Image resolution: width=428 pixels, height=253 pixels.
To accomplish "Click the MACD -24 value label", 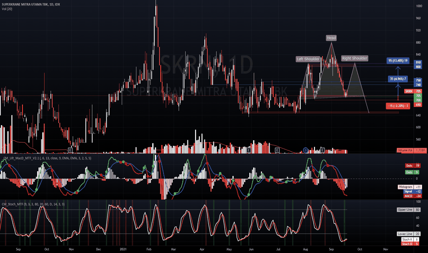I will coord(412,196).
